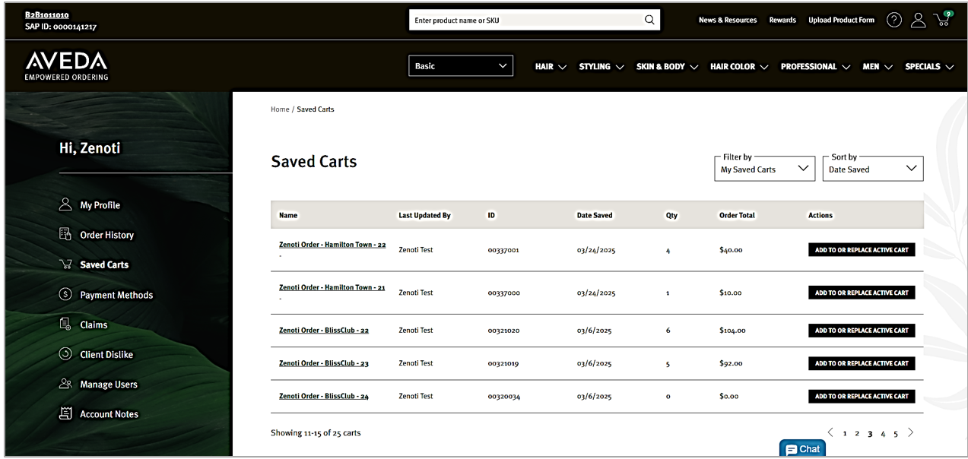Select Payment Methods in sidebar
968x459 pixels.
[116, 295]
